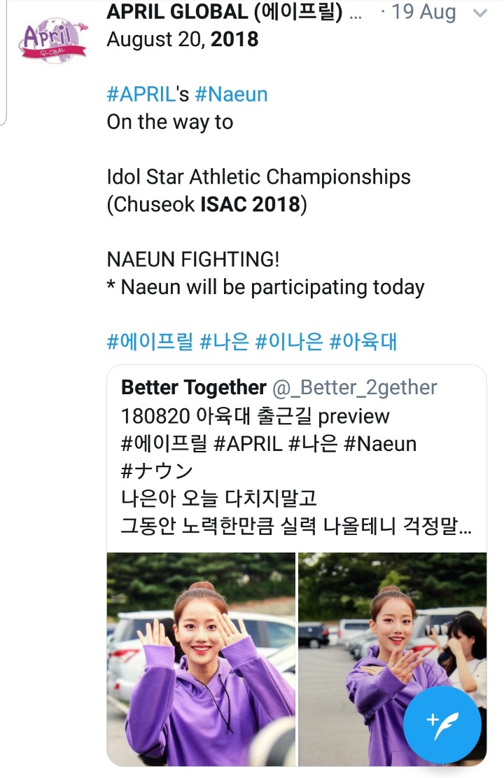Open the Better Together quoted author name
504x778 pixels.
(193, 387)
